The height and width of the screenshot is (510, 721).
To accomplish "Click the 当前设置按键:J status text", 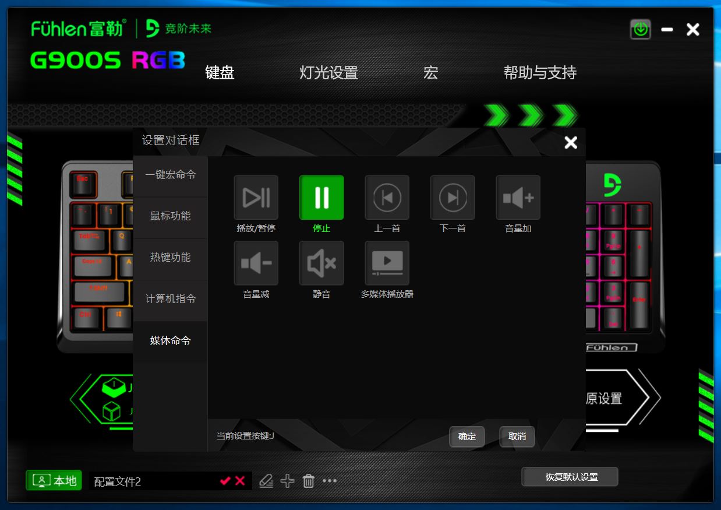I will point(245,436).
